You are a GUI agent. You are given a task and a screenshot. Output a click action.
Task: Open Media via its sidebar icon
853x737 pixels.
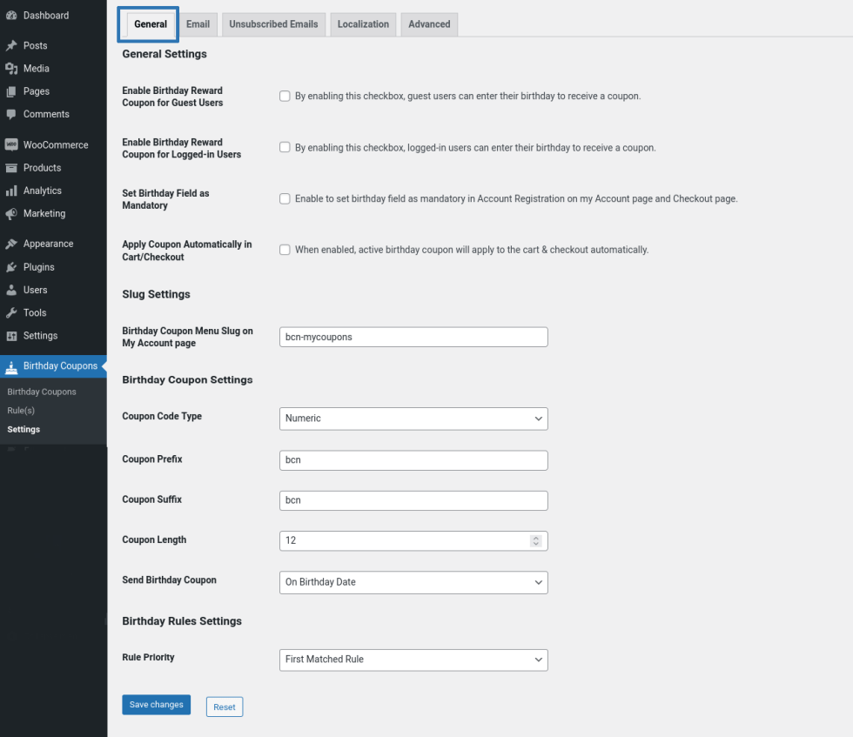pyautogui.click(x=11, y=69)
